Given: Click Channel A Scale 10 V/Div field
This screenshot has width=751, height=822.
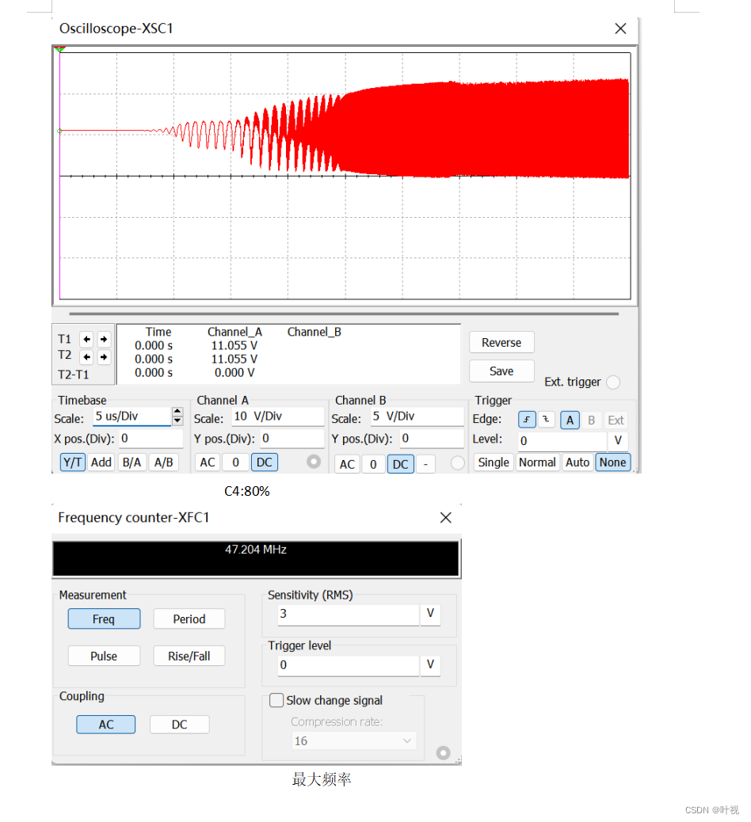Looking at the screenshot, I should click(x=278, y=417).
